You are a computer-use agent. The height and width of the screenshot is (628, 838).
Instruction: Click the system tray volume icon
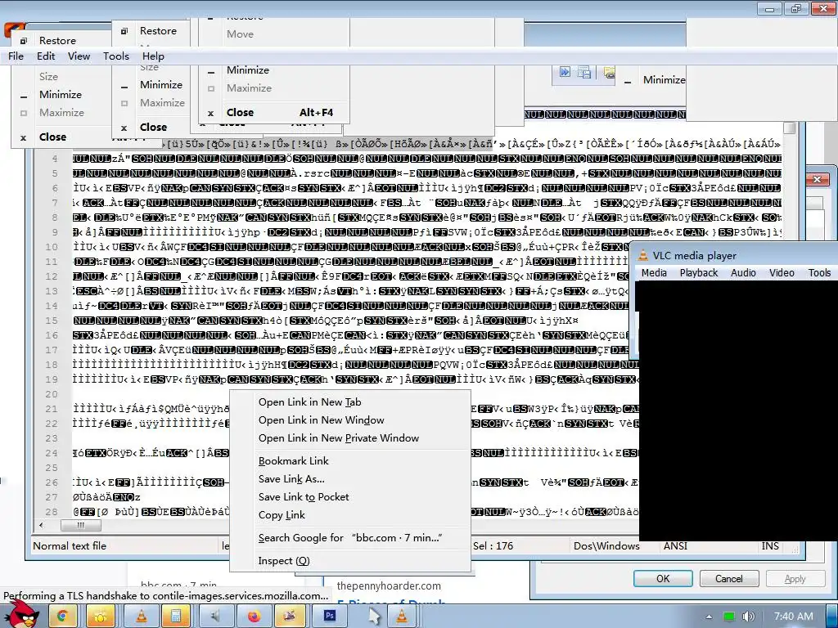(749, 617)
